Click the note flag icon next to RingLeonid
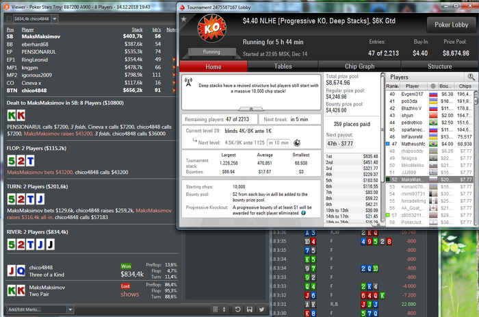 (174, 60)
